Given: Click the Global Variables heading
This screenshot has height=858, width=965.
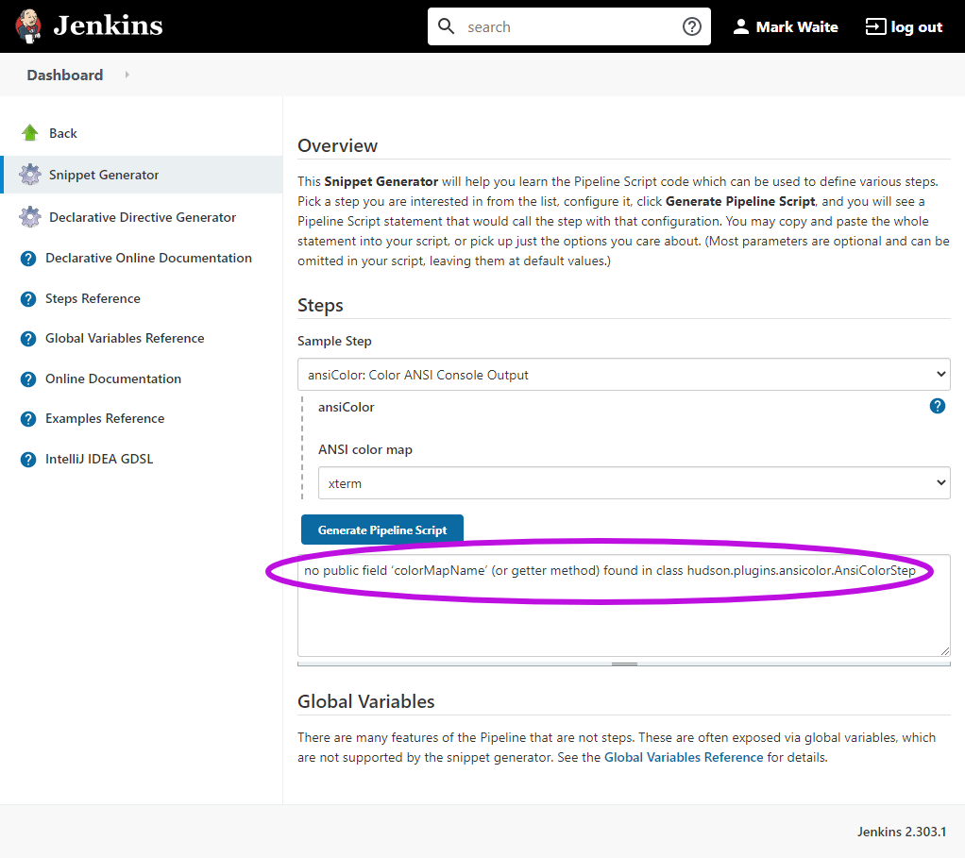Looking at the screenshot, I should click(x=365, y=701).
